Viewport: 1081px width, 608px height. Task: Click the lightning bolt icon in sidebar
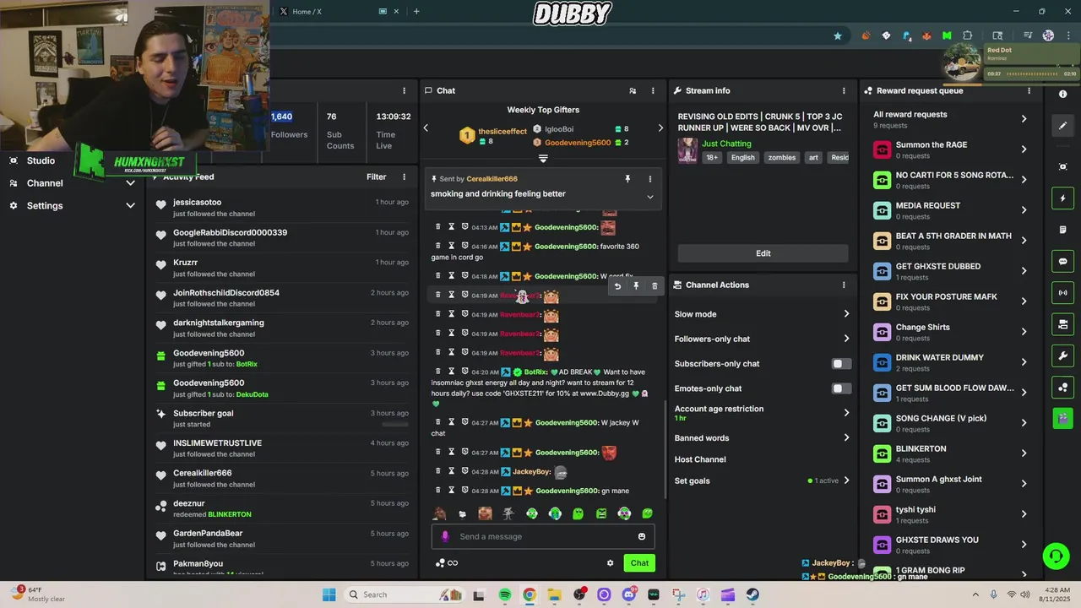1063,198
